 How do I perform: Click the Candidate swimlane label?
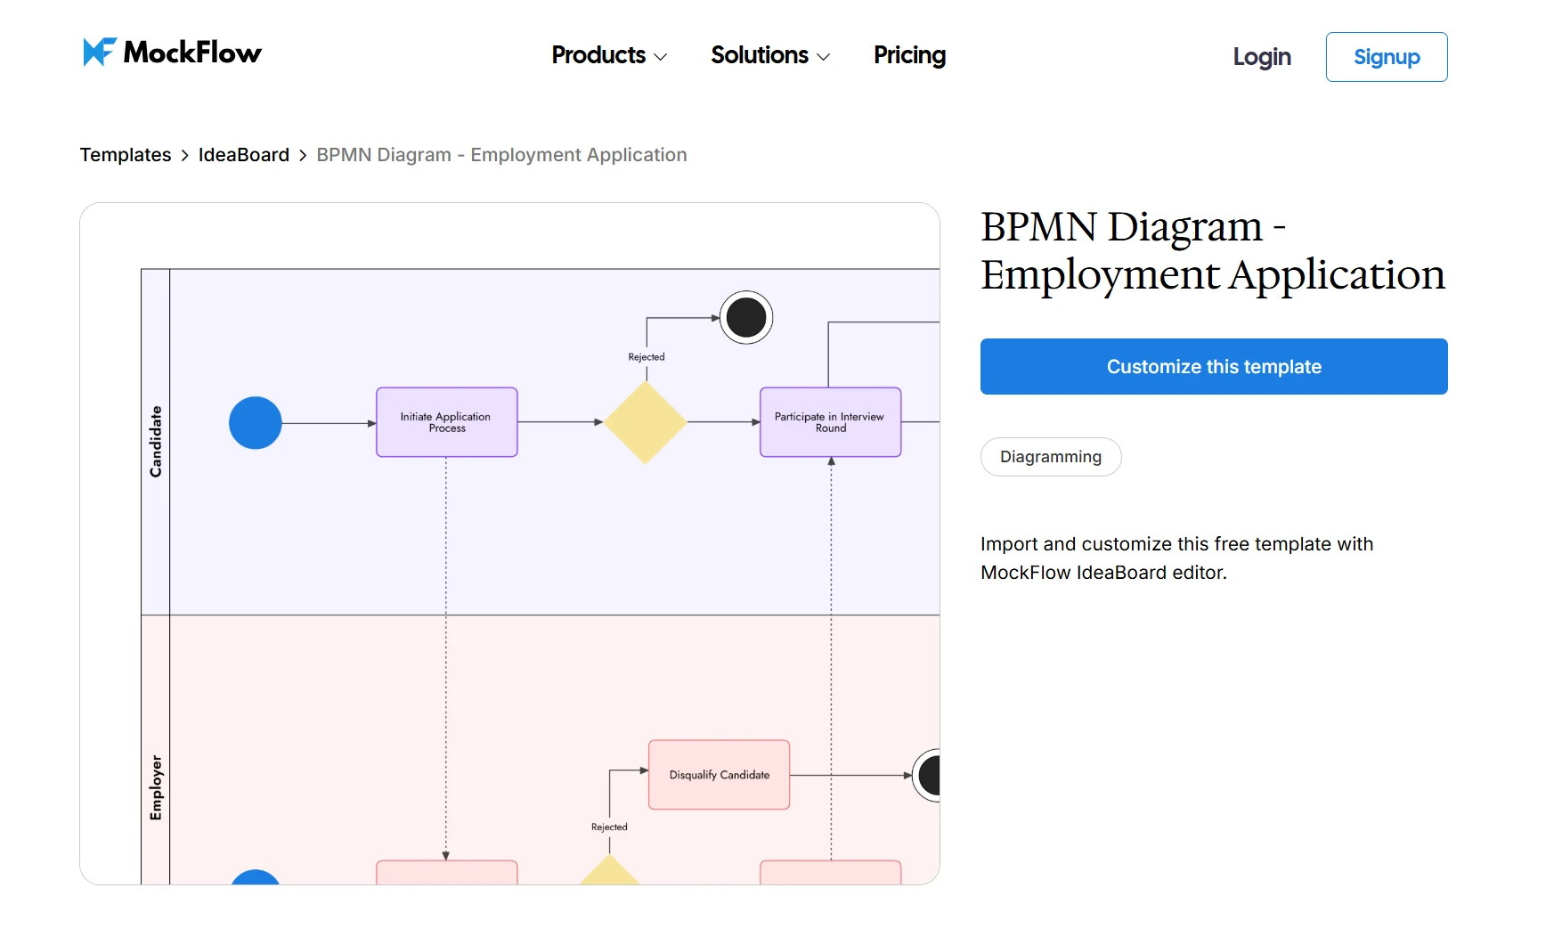point(156,442)
